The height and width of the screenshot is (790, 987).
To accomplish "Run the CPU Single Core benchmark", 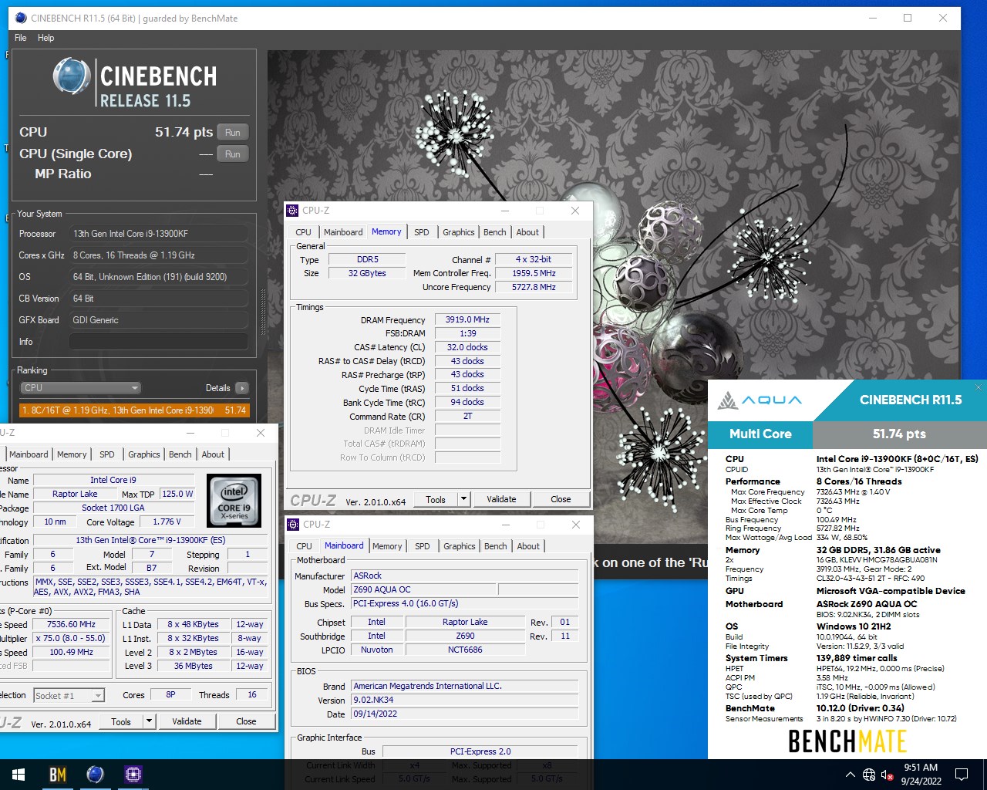I will click(x=233, y=154).
